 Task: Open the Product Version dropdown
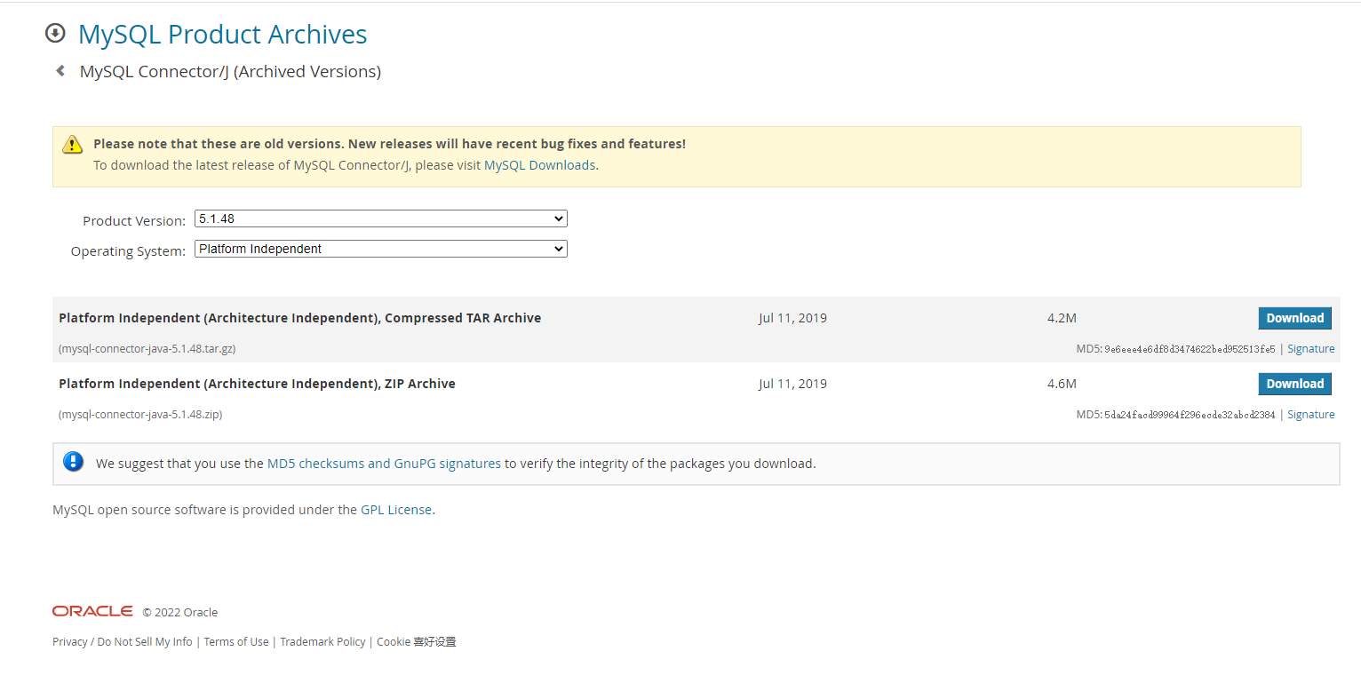pos(381,218)
